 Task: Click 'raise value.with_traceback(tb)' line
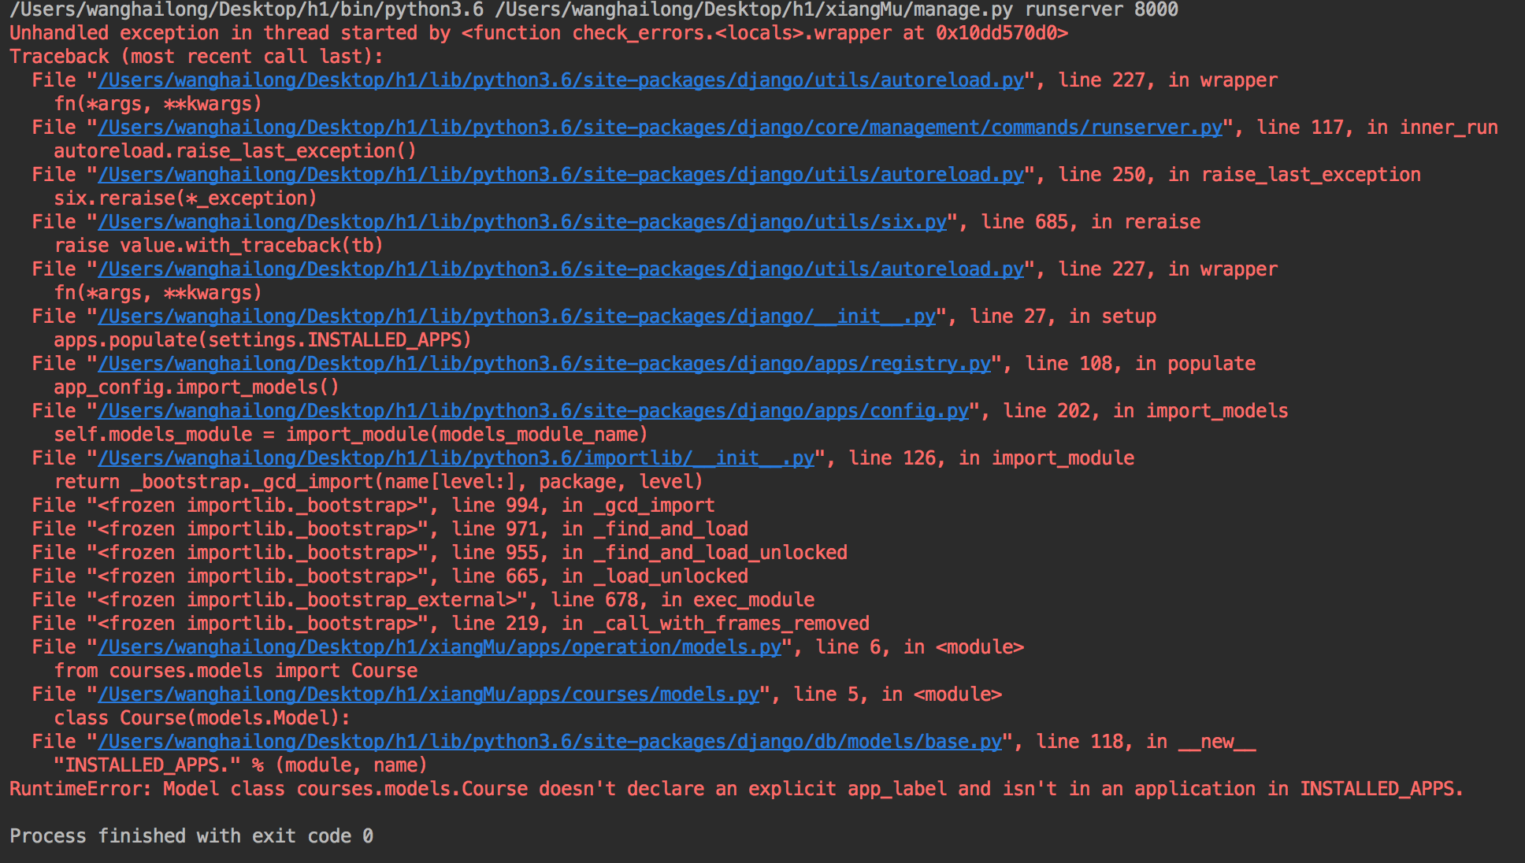click(x=218, y=246)
